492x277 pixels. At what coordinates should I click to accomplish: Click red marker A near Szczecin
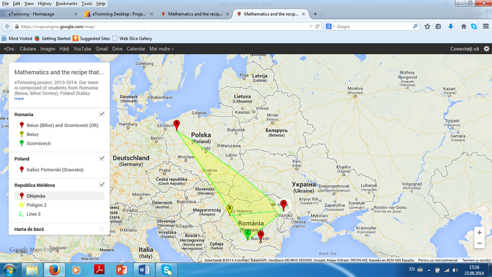pyautogui.click(x=177, y=125)
